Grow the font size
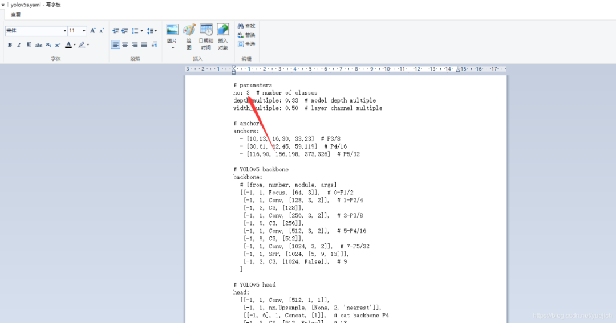Image resolution: width=616 pixels, height=323 pixels. (93, 31)
